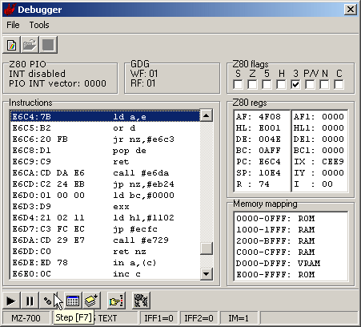Click the HL register value E001
The image size is (361, 327).
pyautogui.click(x=270, y=128)
